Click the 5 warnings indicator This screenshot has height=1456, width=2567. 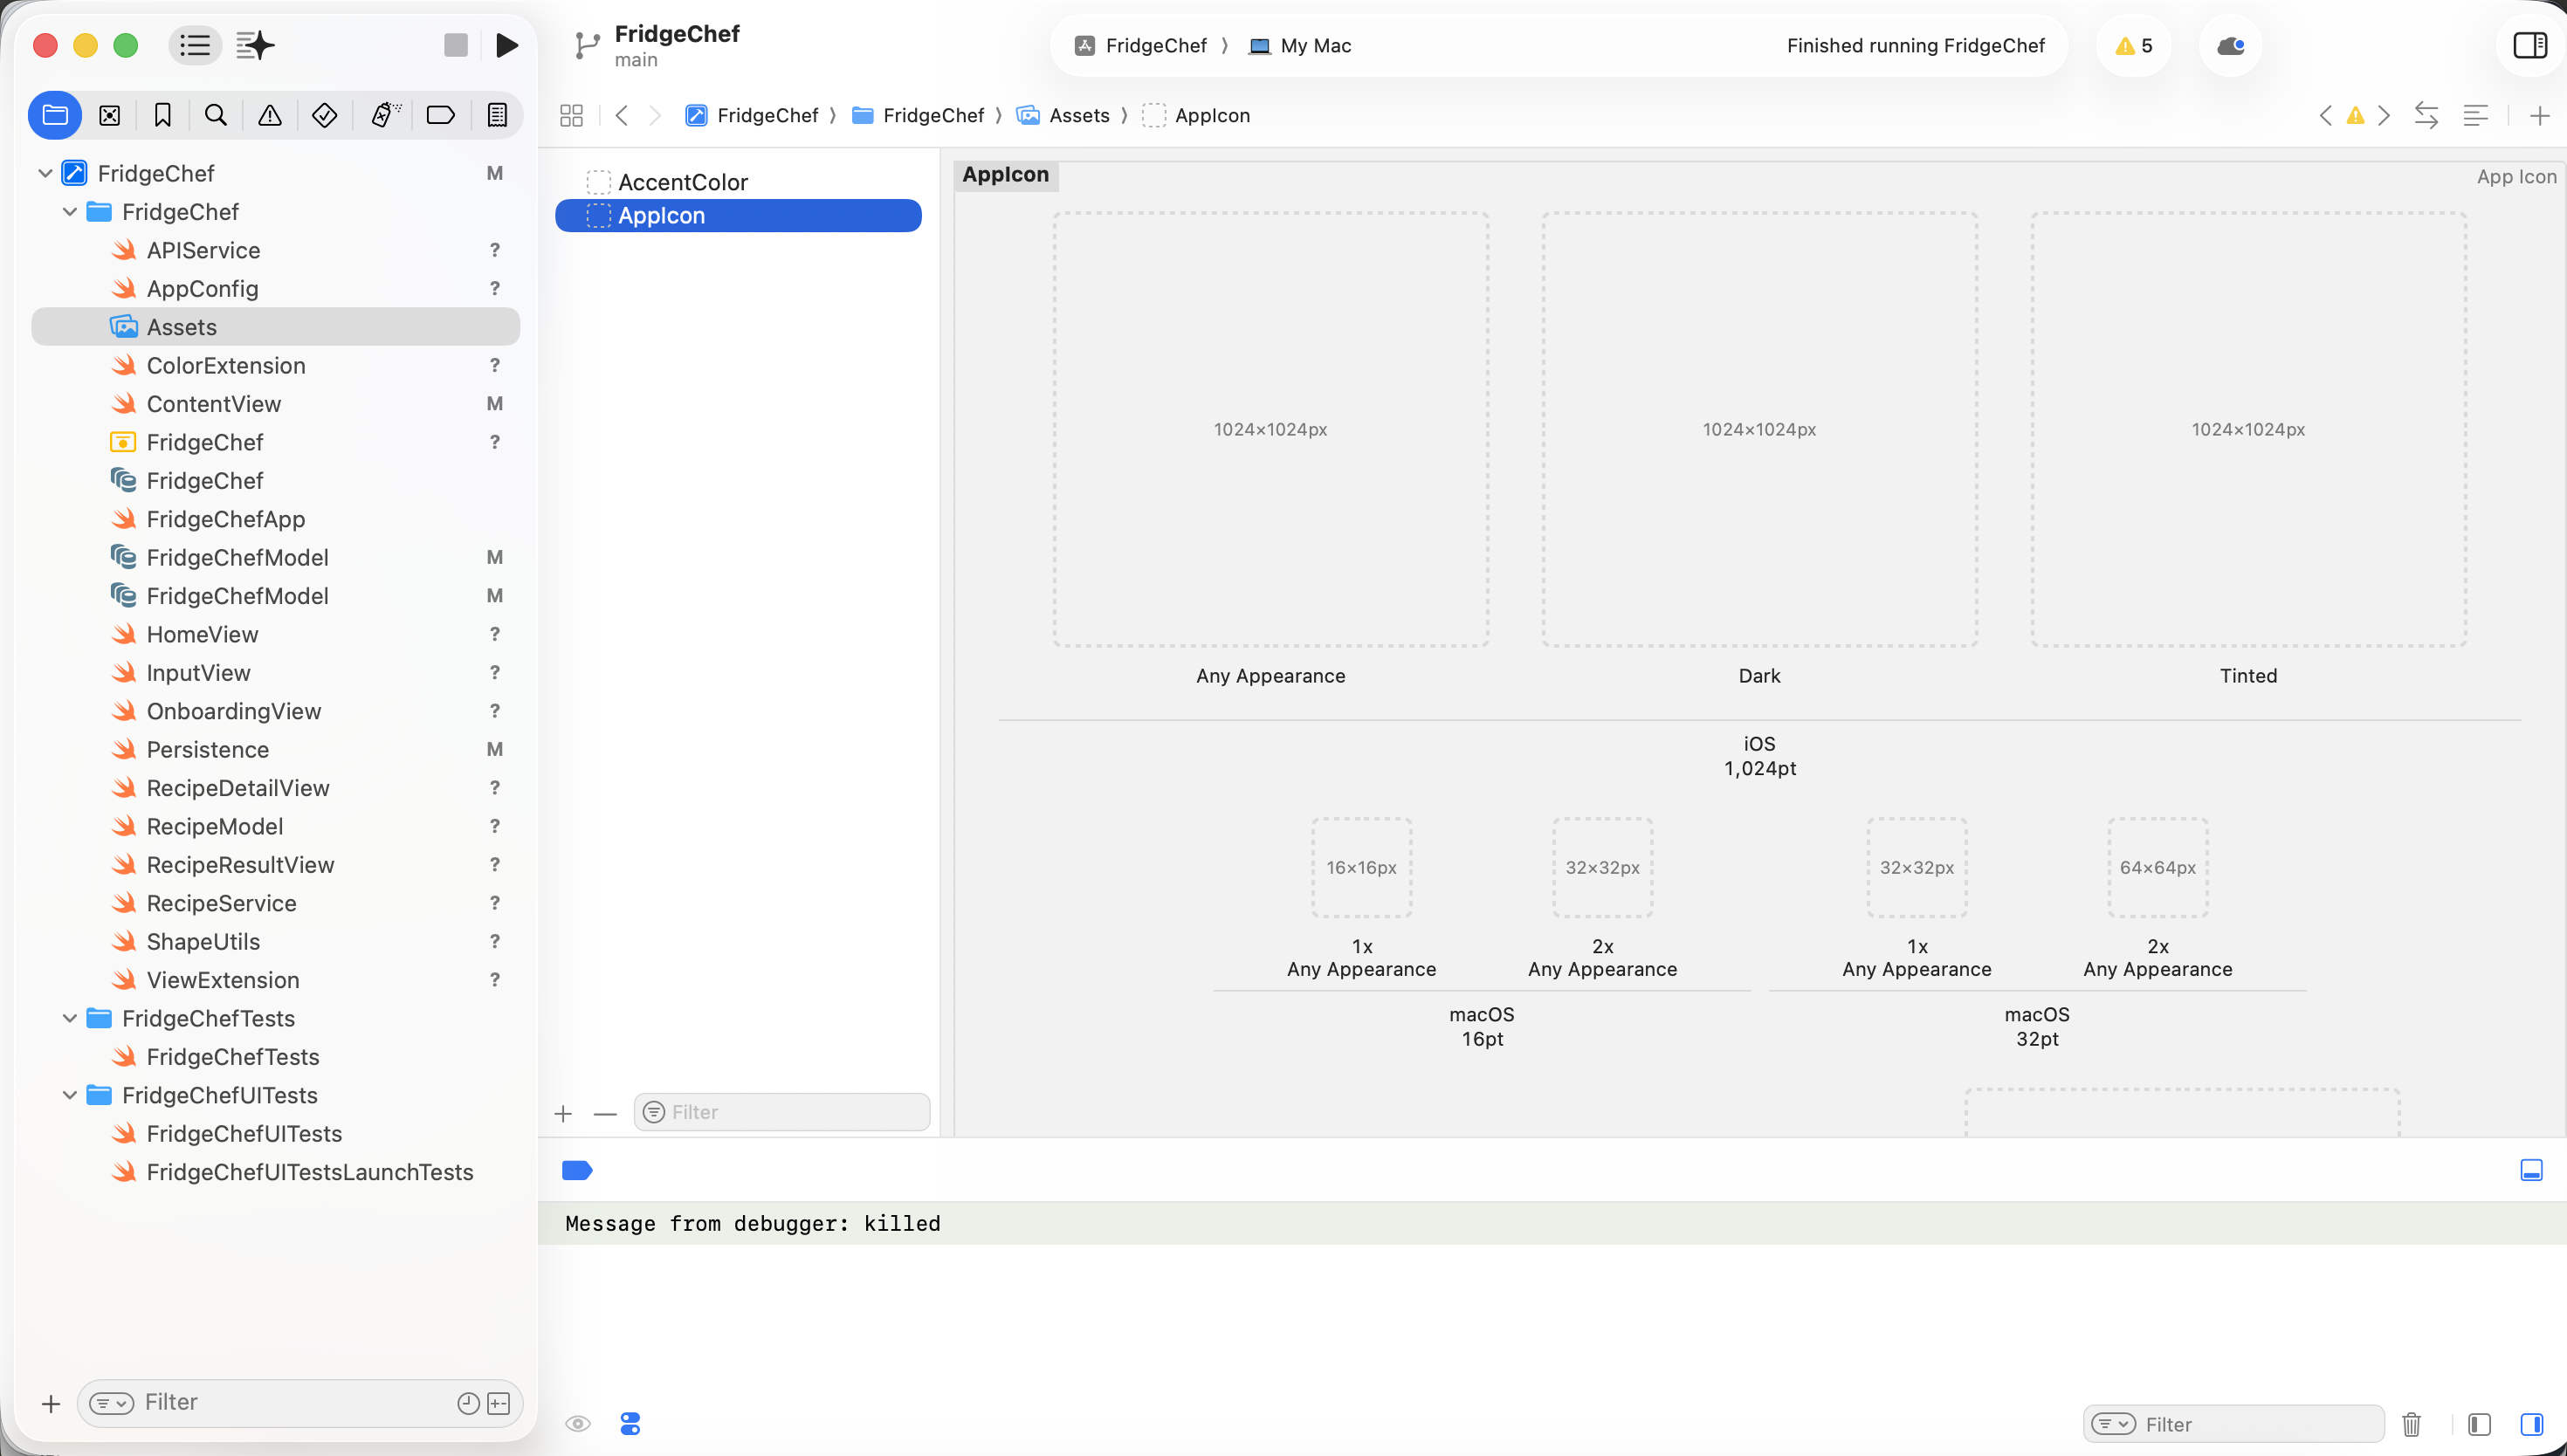tap(2133, 45)
